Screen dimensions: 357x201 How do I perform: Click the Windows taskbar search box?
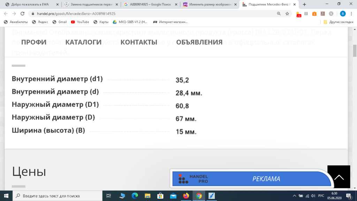click(x=58, y=196)
